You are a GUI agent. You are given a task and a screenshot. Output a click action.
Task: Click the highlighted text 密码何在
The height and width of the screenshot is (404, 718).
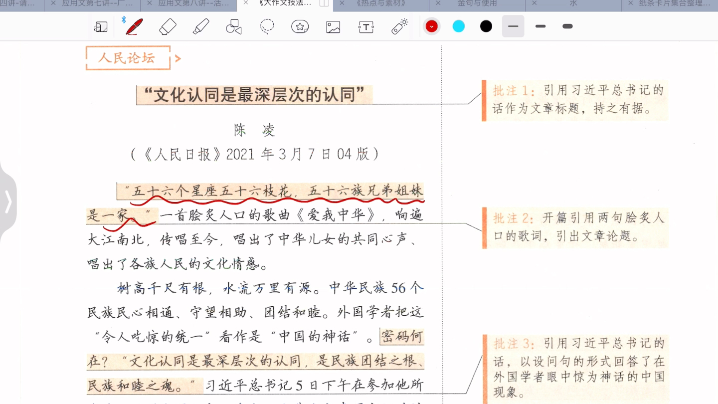click(x=402, y=337)
